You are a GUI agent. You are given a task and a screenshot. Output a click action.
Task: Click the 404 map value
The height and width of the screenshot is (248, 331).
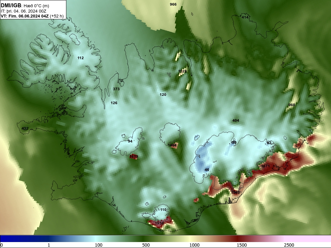tap(236, 120)
